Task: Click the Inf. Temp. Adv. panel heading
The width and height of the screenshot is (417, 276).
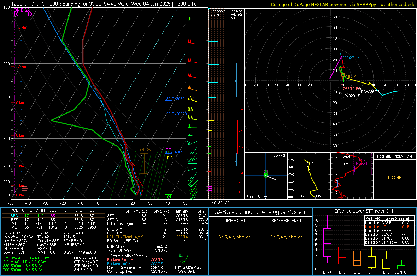Action: (237, 14)
